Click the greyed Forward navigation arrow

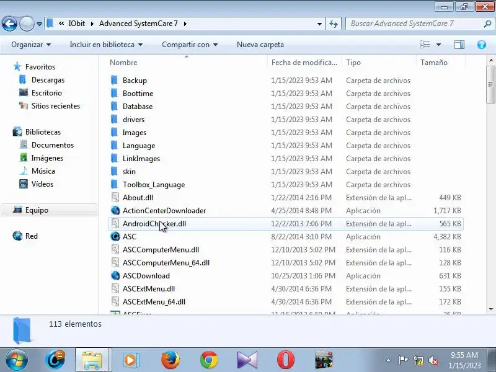(27, 24)
